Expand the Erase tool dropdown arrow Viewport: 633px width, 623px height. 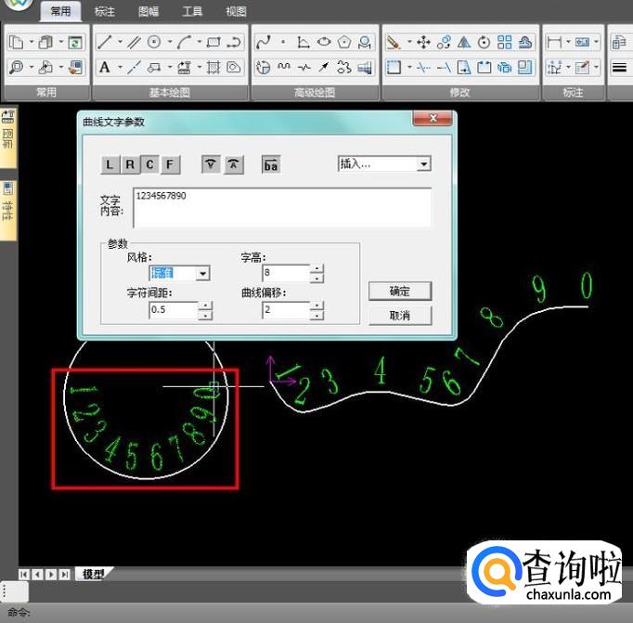409,42
